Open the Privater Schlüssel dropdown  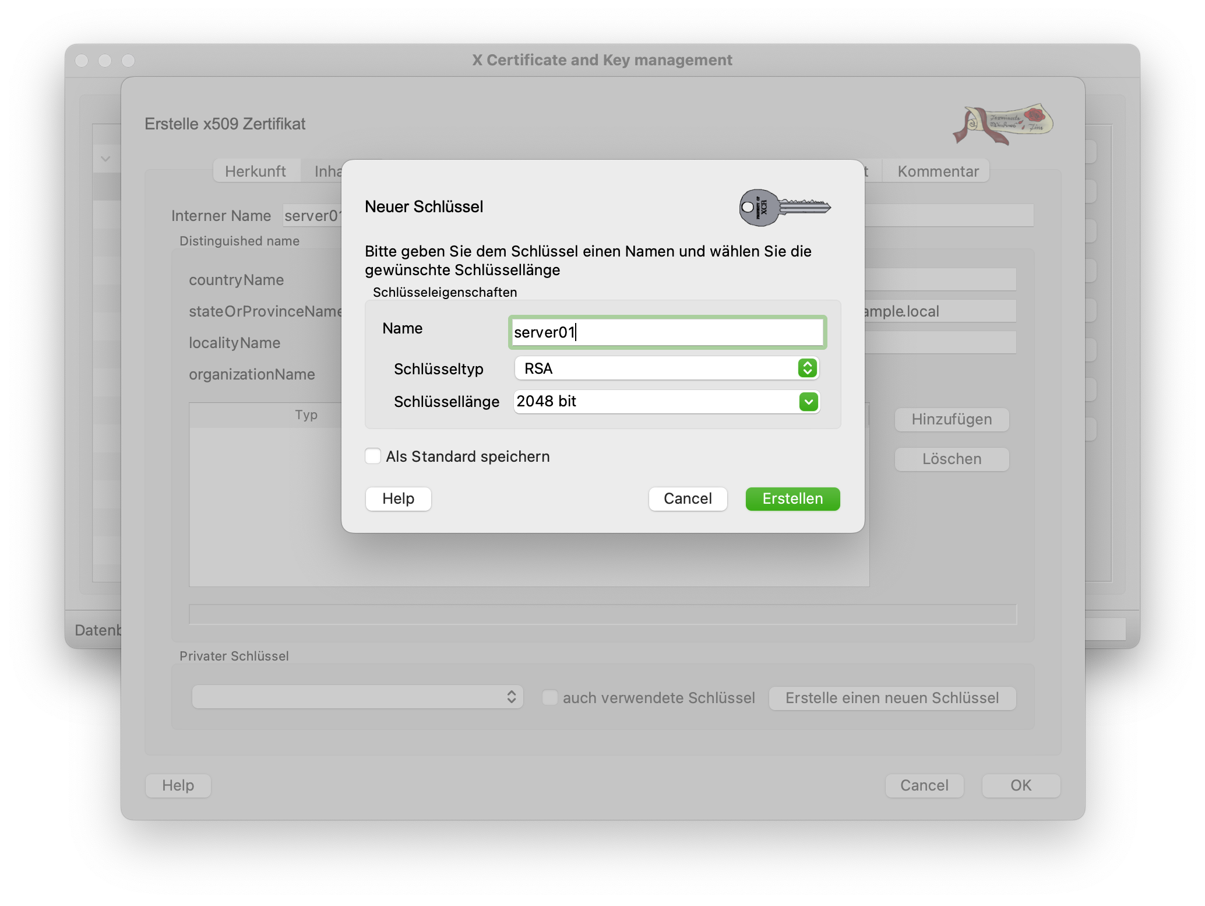357,697
